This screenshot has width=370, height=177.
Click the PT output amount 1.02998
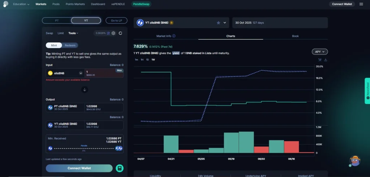pyautogui.click(x=92, y=106)
